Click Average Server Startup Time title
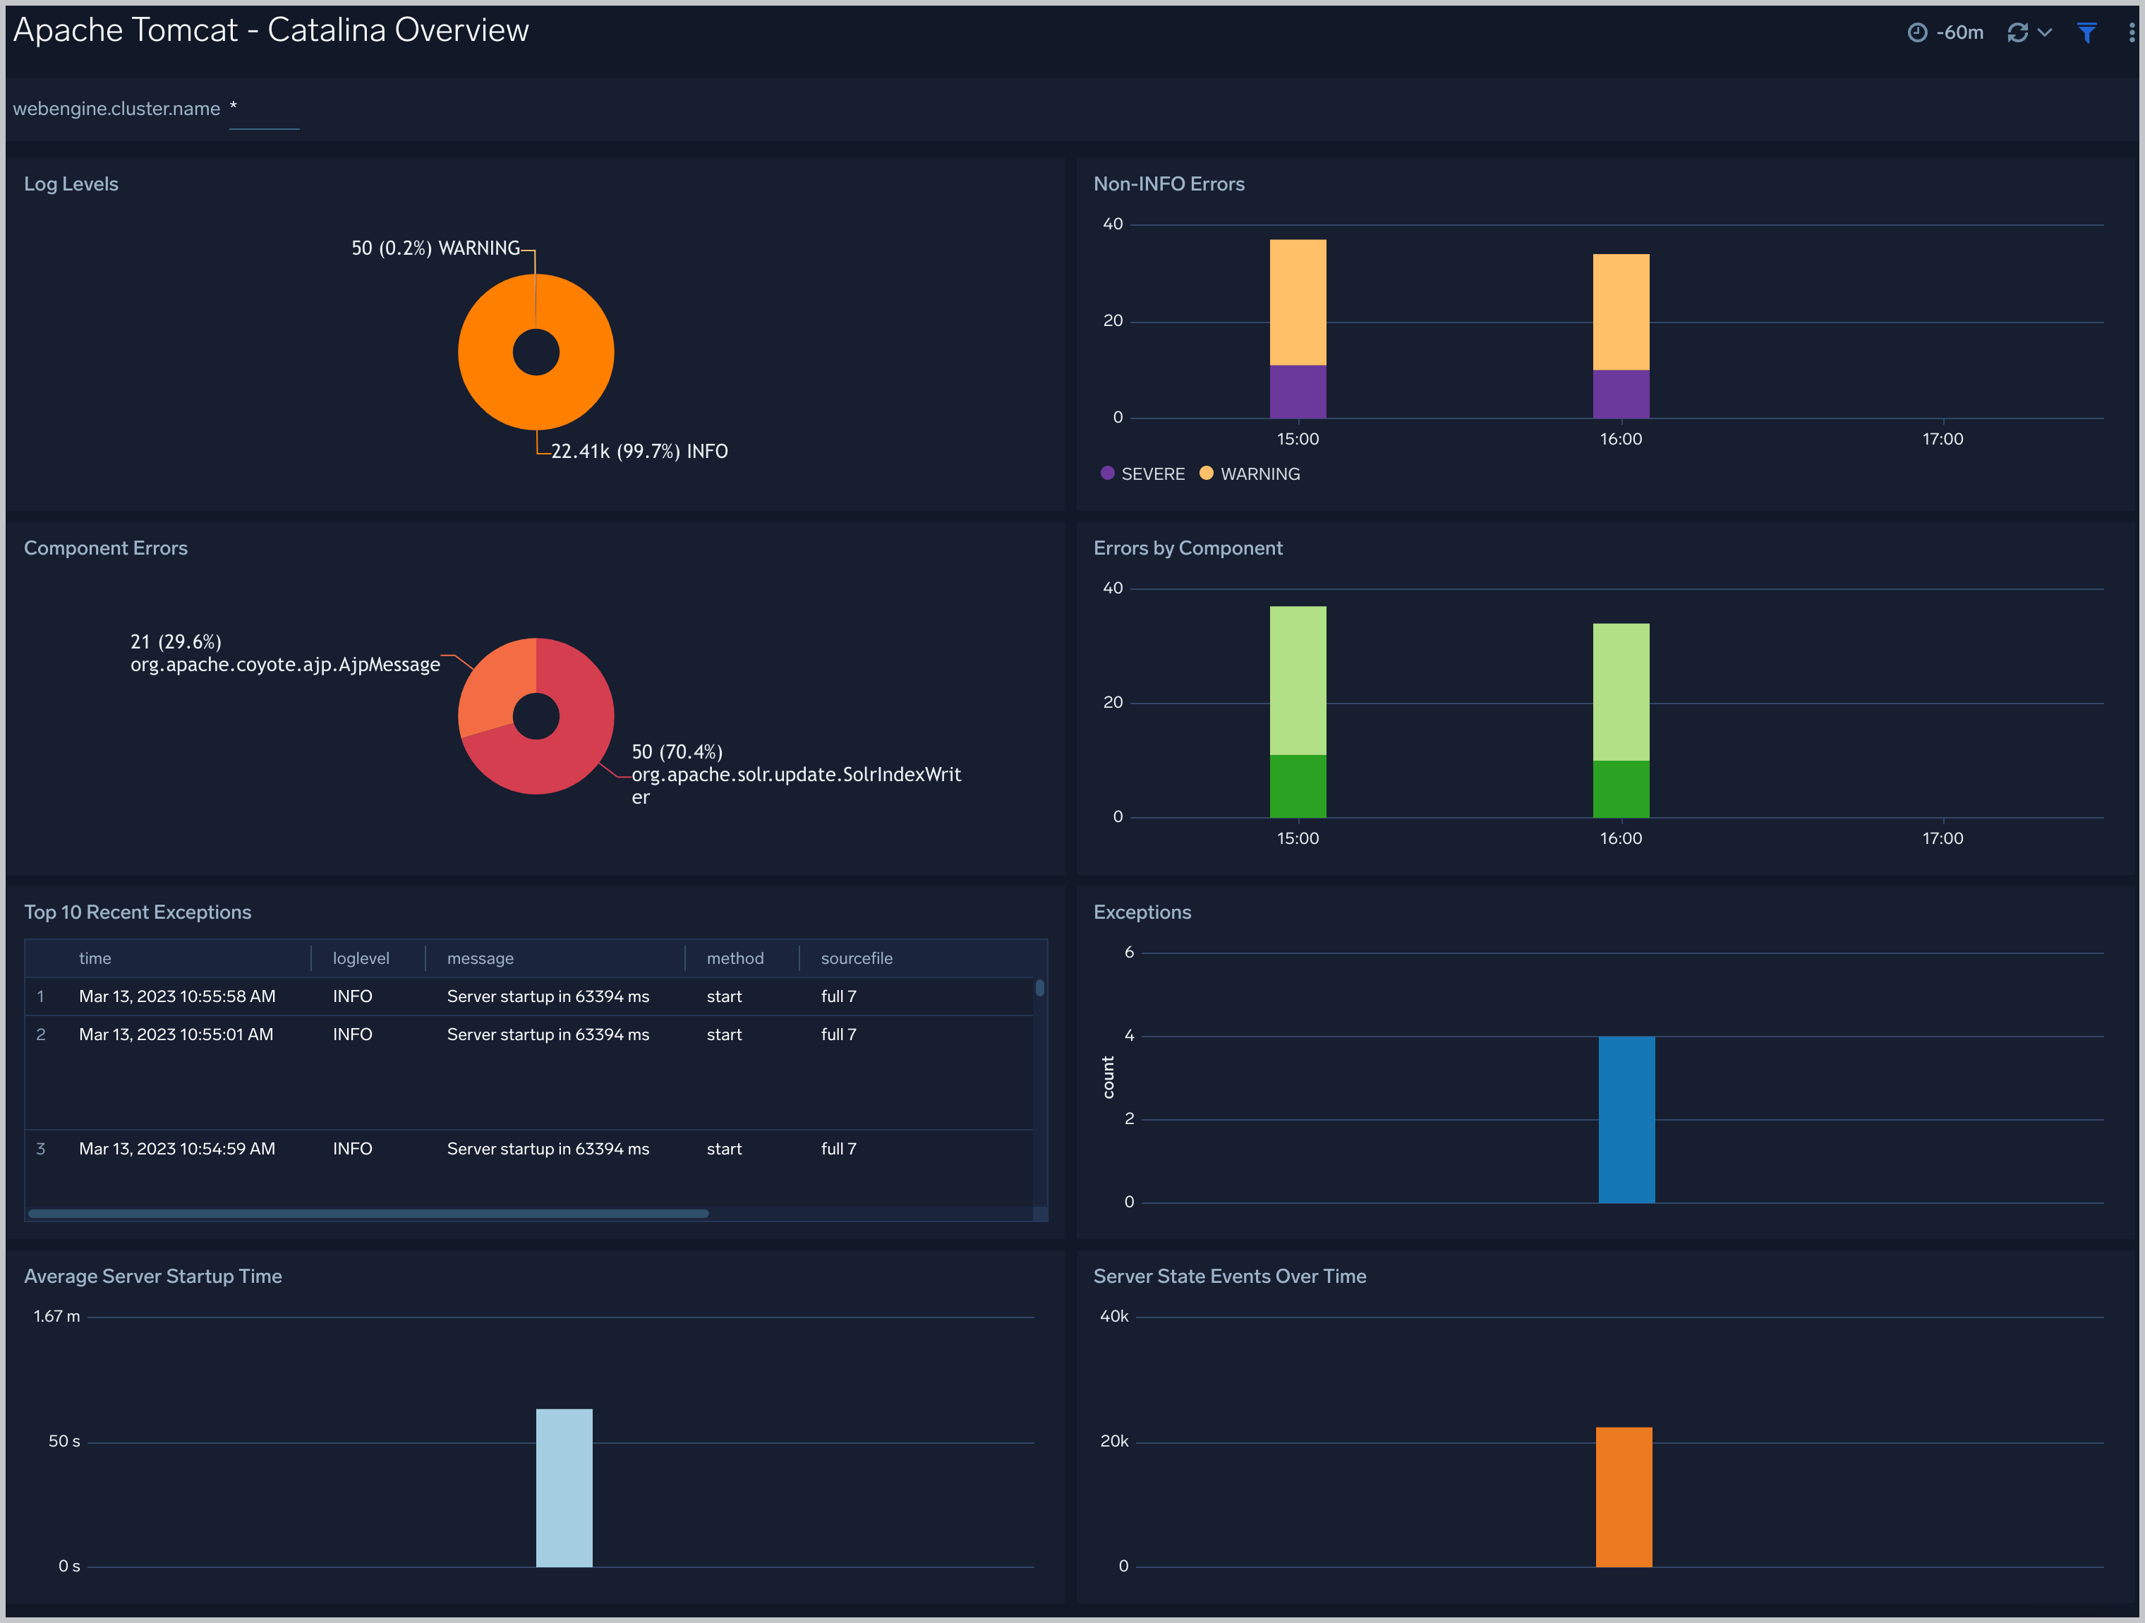The width and height of the screenshot is (2145, 1623). pyautogui.click(x=153, y=1277)
